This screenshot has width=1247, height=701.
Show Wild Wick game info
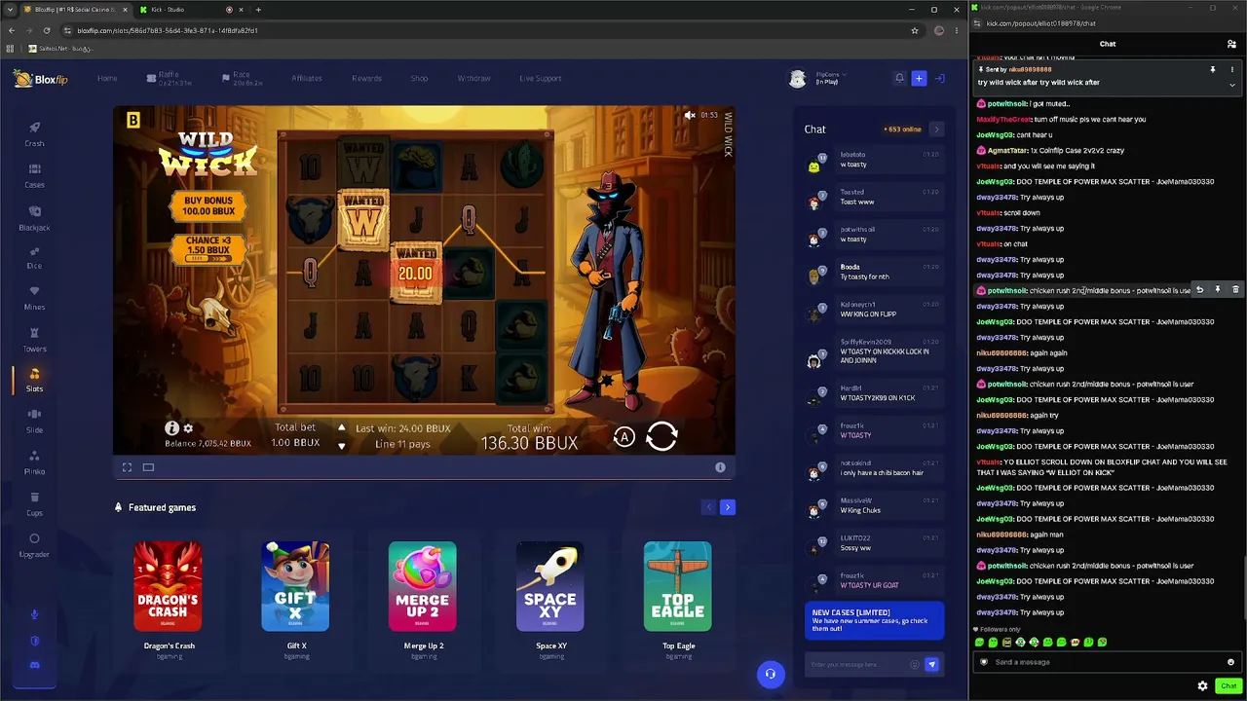tap(171, 428)
